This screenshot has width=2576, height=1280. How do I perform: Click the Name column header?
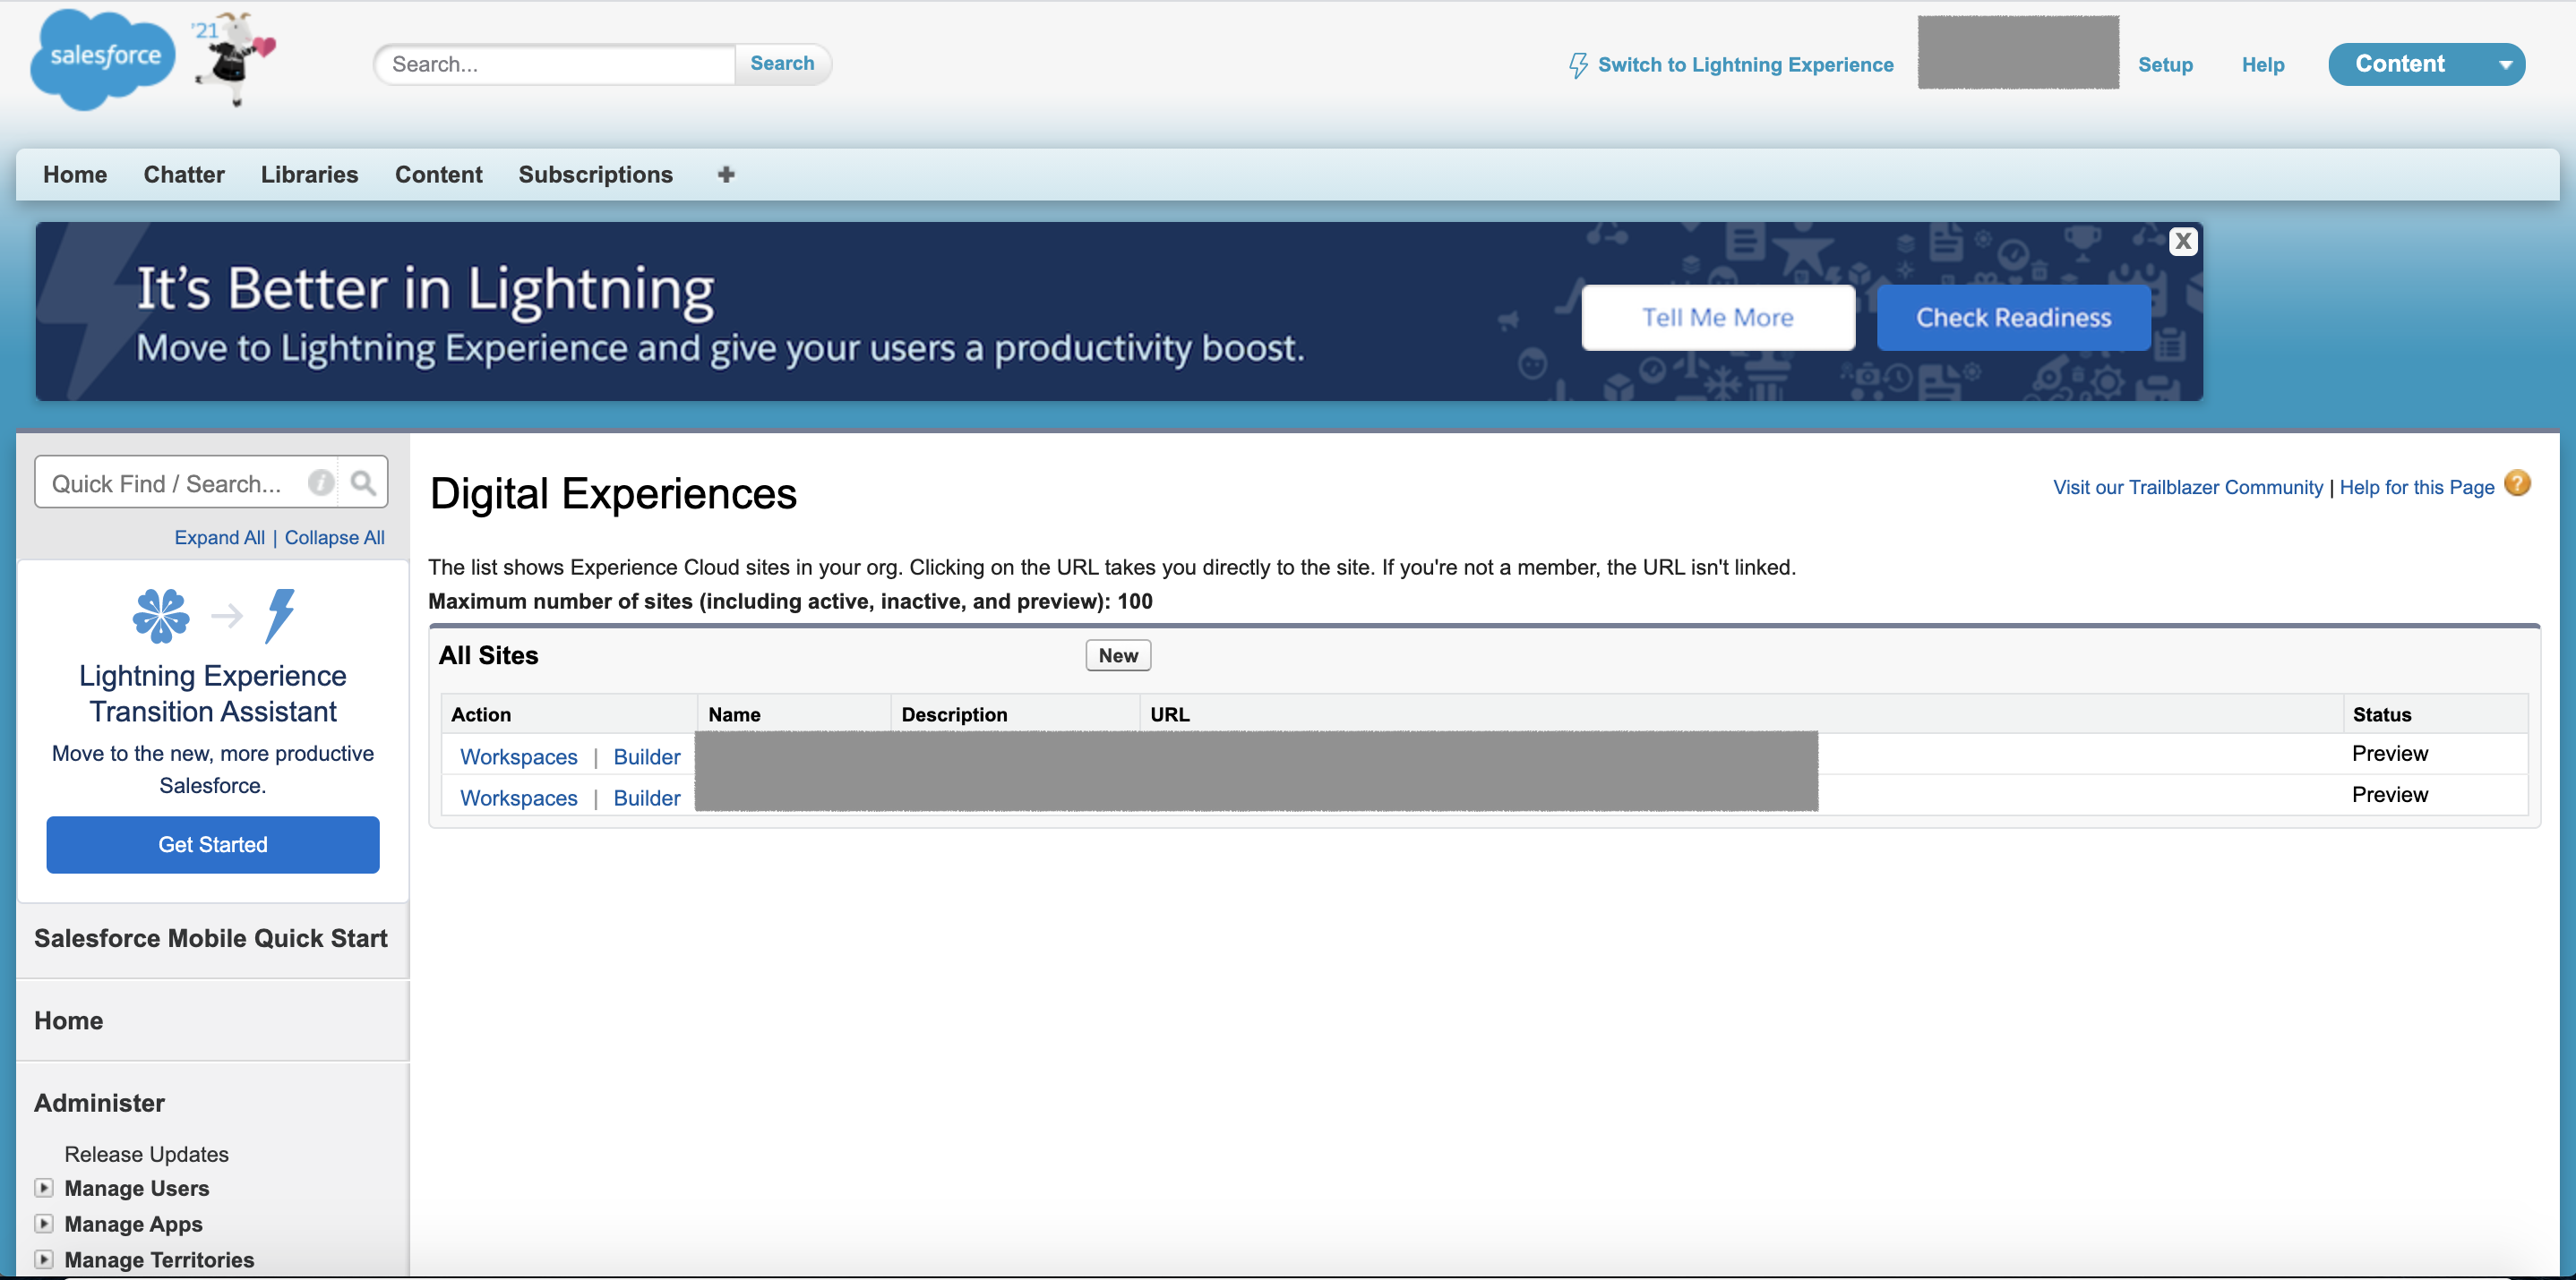[734, 714]
